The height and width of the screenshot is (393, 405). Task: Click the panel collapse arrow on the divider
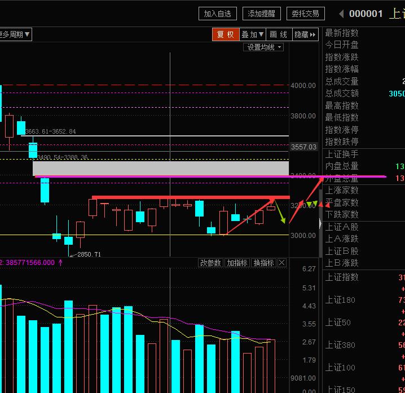pos(321,224)
